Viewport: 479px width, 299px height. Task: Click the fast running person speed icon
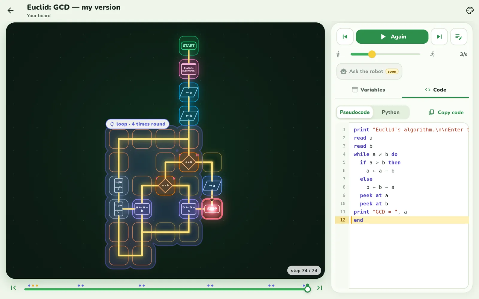pos(433,54)
